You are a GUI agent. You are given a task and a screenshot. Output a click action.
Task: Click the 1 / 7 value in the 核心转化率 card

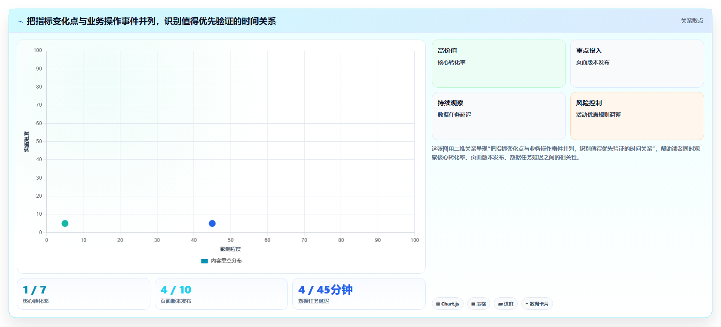point(34,290)
